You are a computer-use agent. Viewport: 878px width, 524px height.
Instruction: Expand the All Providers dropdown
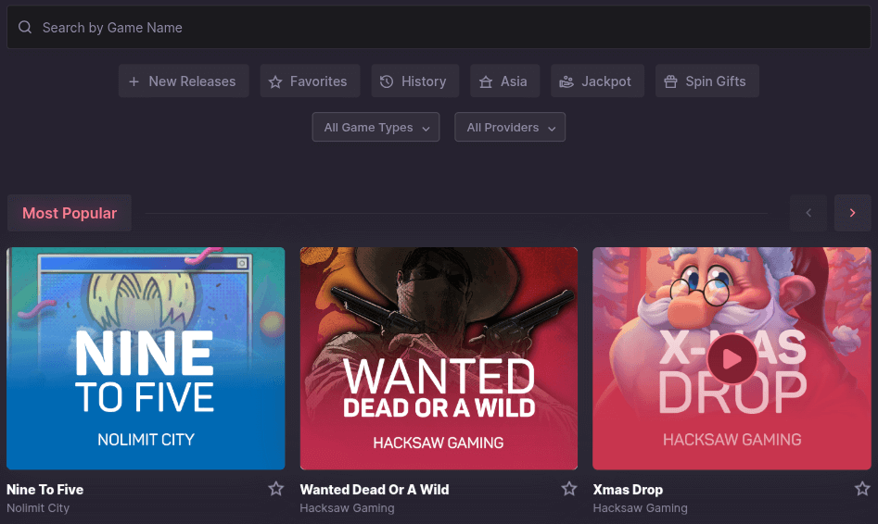[510, 128]
